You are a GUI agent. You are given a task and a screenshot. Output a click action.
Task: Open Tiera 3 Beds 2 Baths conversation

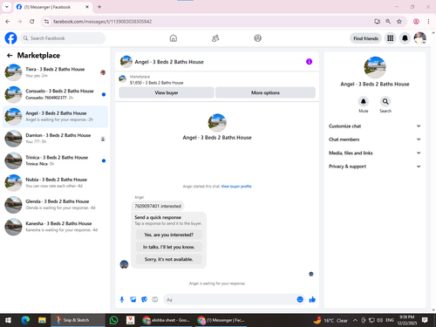point(55,72)
